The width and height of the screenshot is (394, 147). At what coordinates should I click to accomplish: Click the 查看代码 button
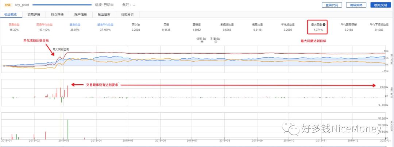332,5
